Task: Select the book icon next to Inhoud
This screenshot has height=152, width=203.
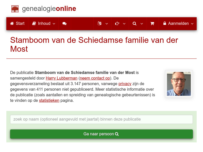Action: click(x=34, y=23)
